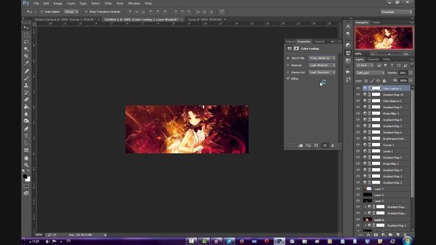Select the Quick Selection tool

26,49
